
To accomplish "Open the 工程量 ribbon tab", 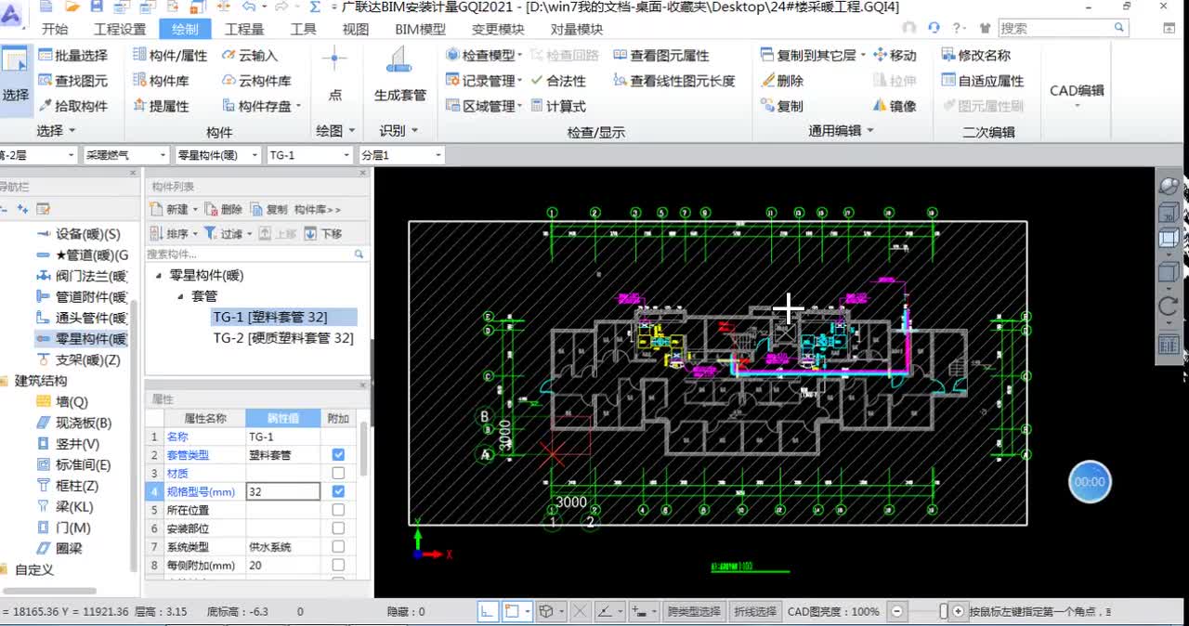I will click(x=244, y=29).
